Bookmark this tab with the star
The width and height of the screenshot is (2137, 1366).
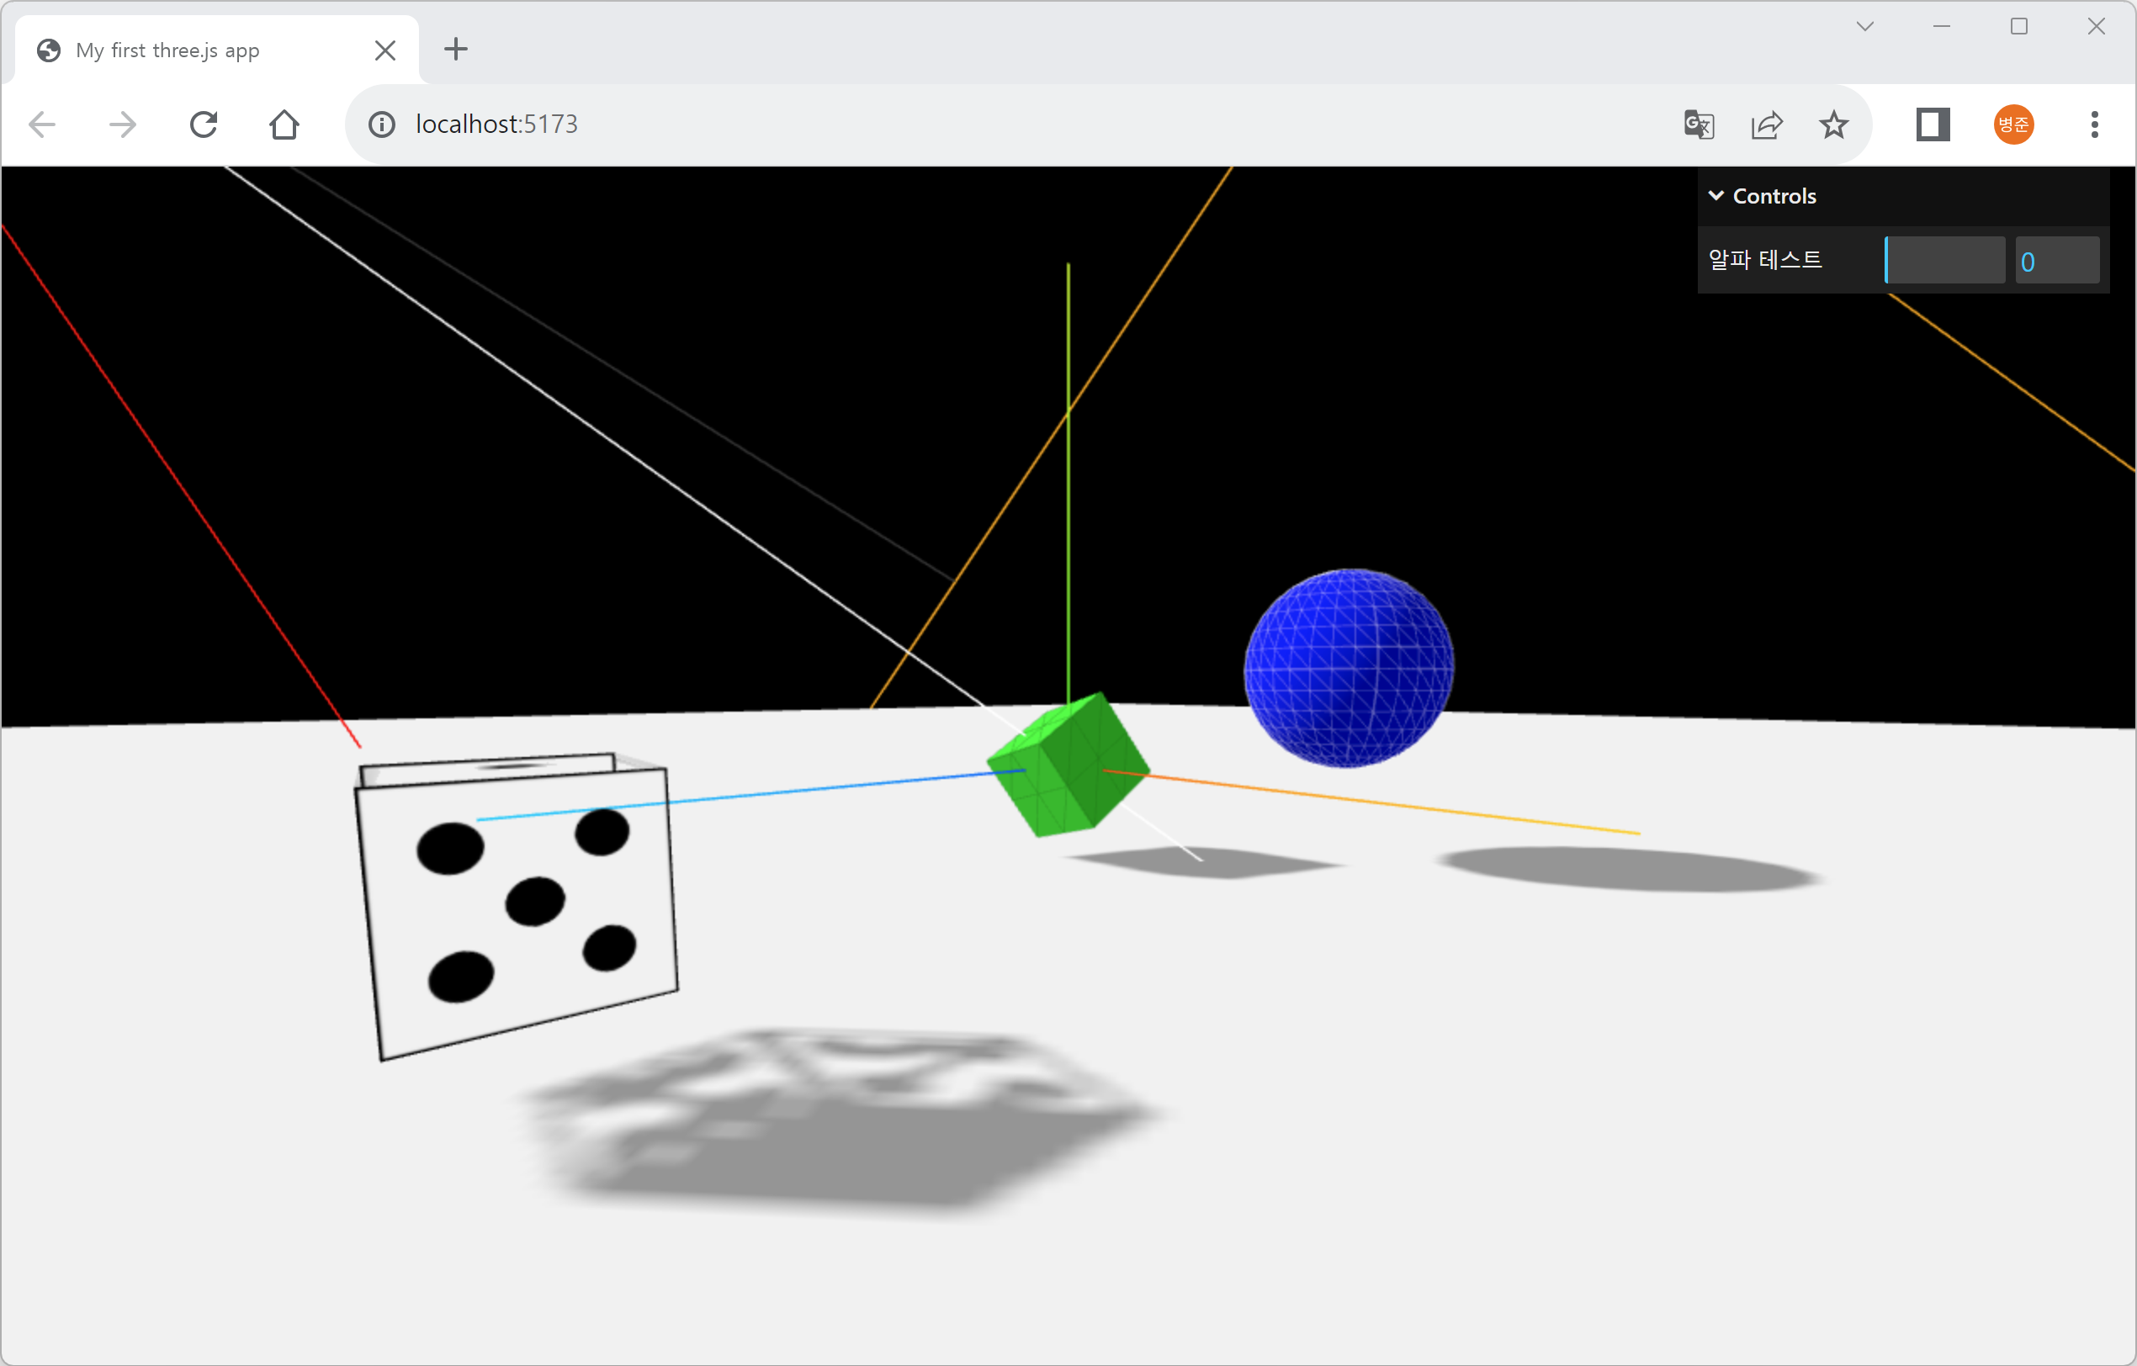coord(1833,124)
